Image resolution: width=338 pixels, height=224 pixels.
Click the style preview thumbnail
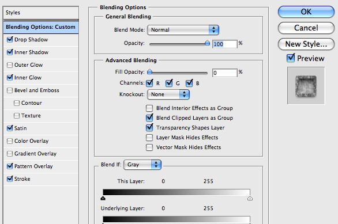[306, 86]
